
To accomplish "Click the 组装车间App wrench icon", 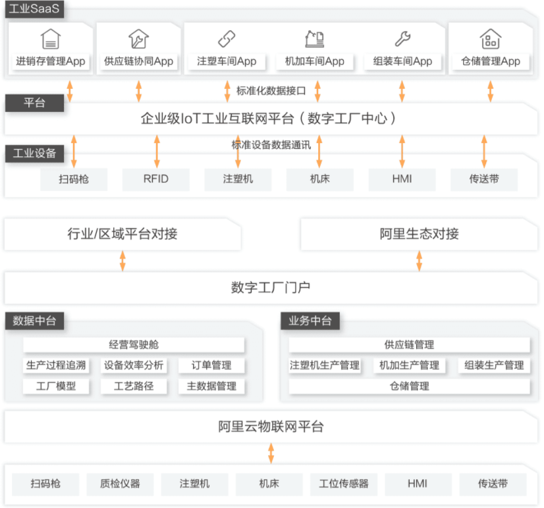I will tap(403, 39).
